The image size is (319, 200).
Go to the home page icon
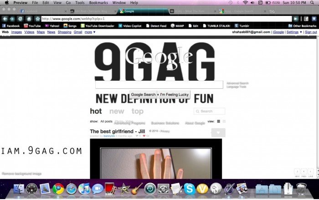click(x=29, y=19)
